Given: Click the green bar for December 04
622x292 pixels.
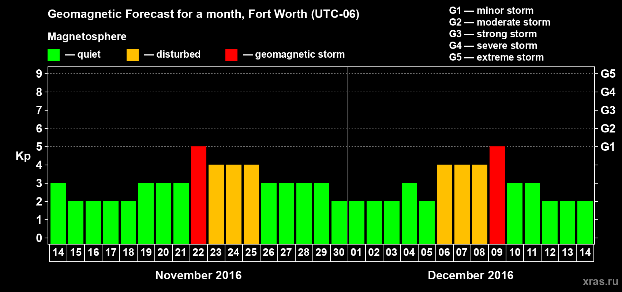Looking at the screenshot, I should tap(409, 213).
